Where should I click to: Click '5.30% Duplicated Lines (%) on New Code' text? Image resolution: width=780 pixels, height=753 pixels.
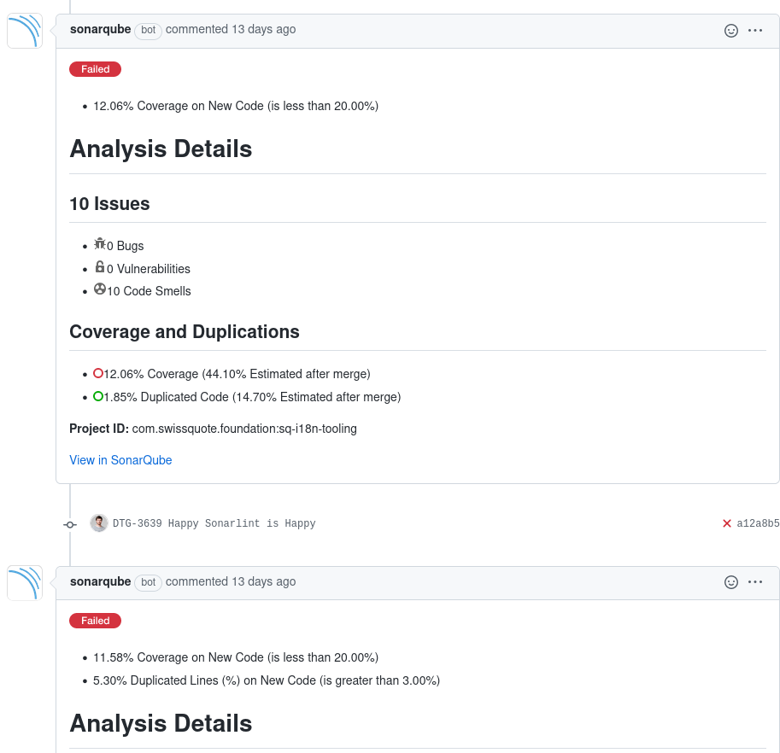pyautogui.click(x=204, y=680)
